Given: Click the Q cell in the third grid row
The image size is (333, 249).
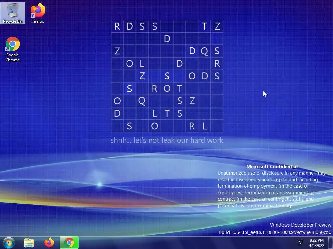Looking at the screenshot, I should pos(204,51).
